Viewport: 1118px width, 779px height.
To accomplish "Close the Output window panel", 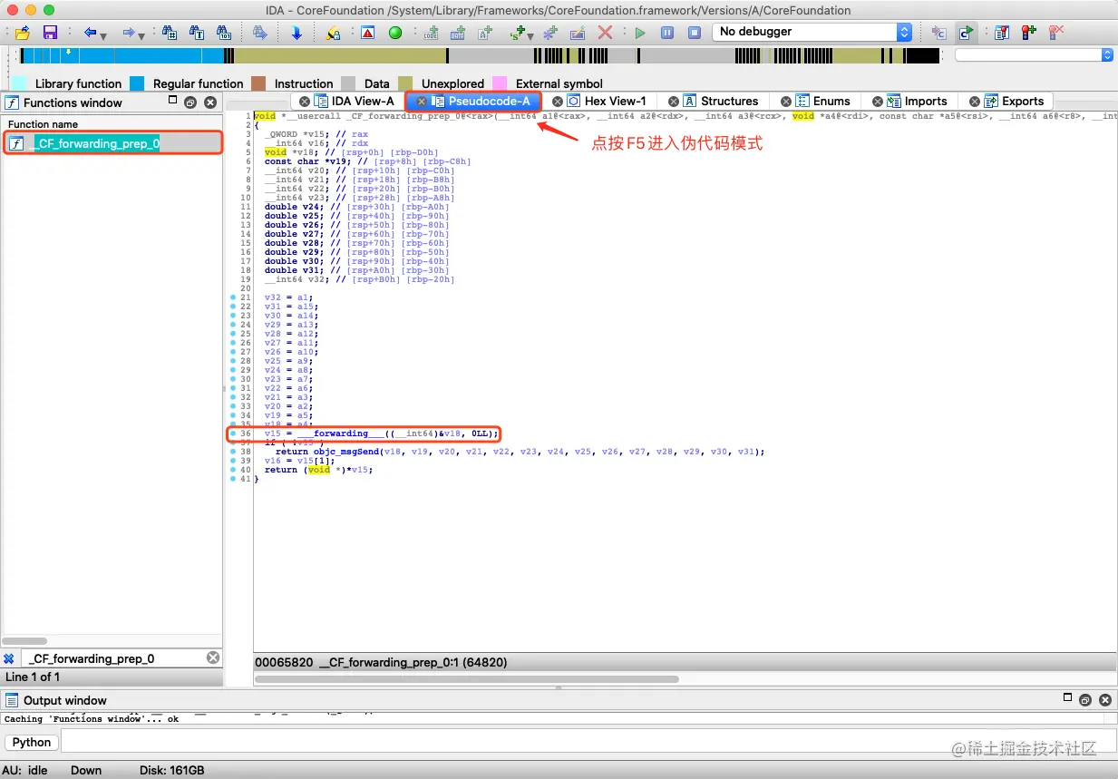I will coord(1105,700).
